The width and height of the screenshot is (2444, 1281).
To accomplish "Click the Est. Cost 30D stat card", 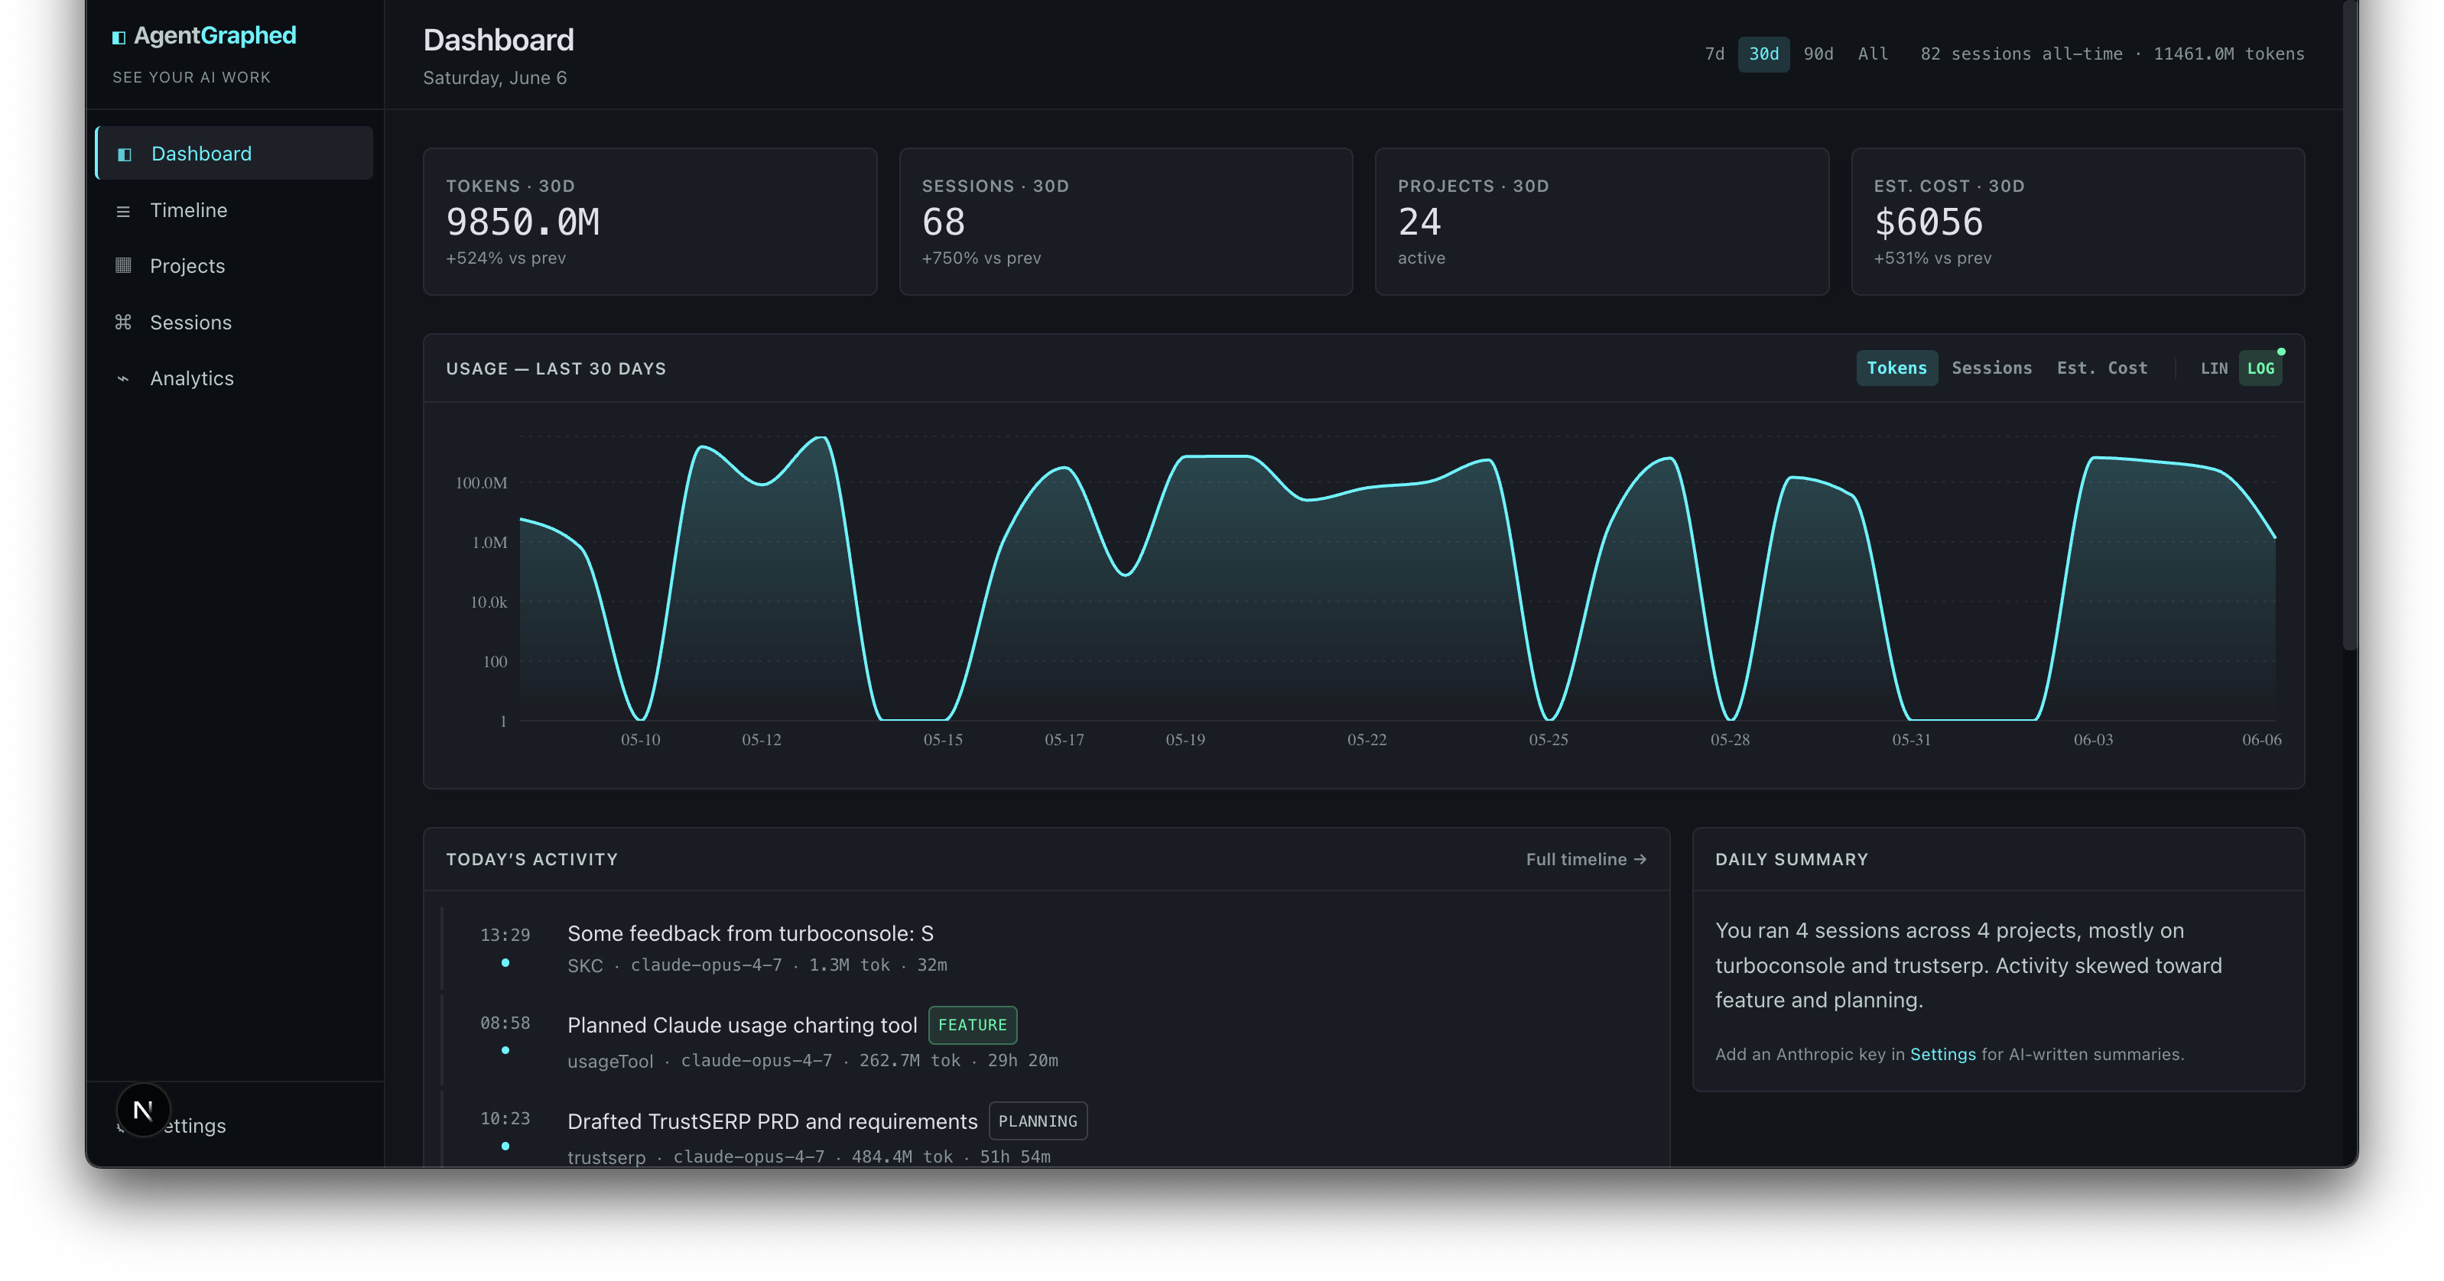I will (x=2078, y=221).
